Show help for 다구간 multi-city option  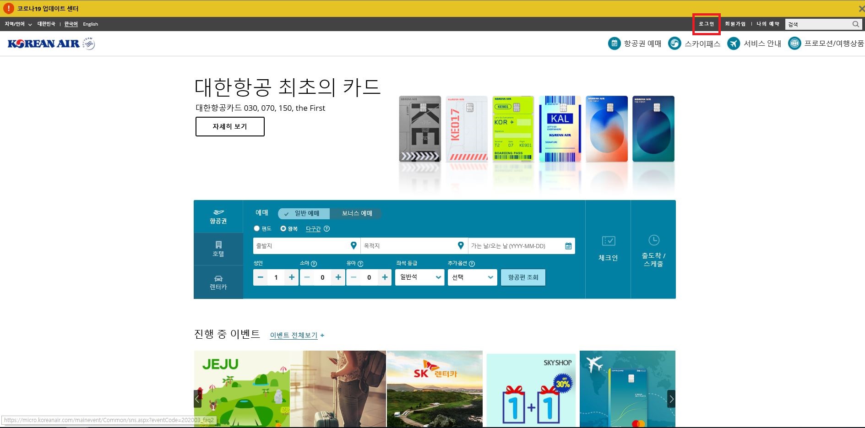click(x=326, y=229)
